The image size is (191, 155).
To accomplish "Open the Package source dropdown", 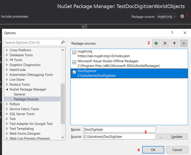I will point(167,16).
